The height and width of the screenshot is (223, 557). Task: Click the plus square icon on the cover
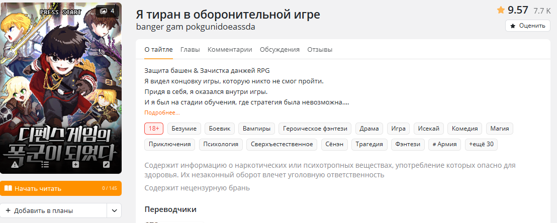click(75, 164)
